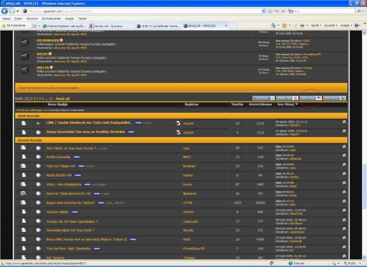The height and width of the screenshot is (267, 367).
Task: Expand the search provider dropdown arrow
Action: (363, 11)
